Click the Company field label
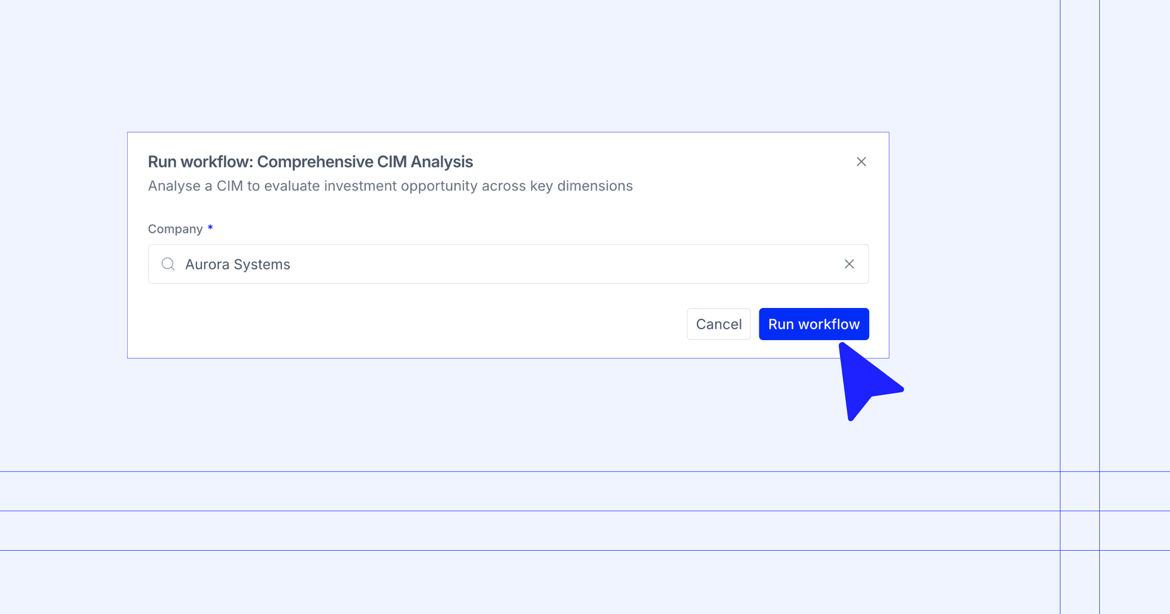This screenshot has height=614, width=1170. (175, 229)
